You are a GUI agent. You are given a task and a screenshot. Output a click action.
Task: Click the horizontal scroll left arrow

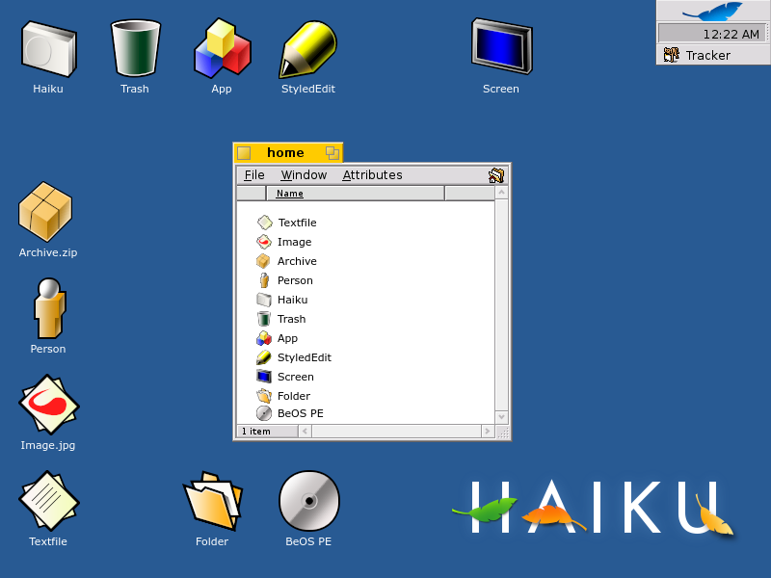tap(305, 432)
